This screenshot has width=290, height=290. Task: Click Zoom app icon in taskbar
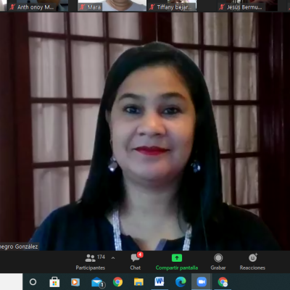pos(202,282)
